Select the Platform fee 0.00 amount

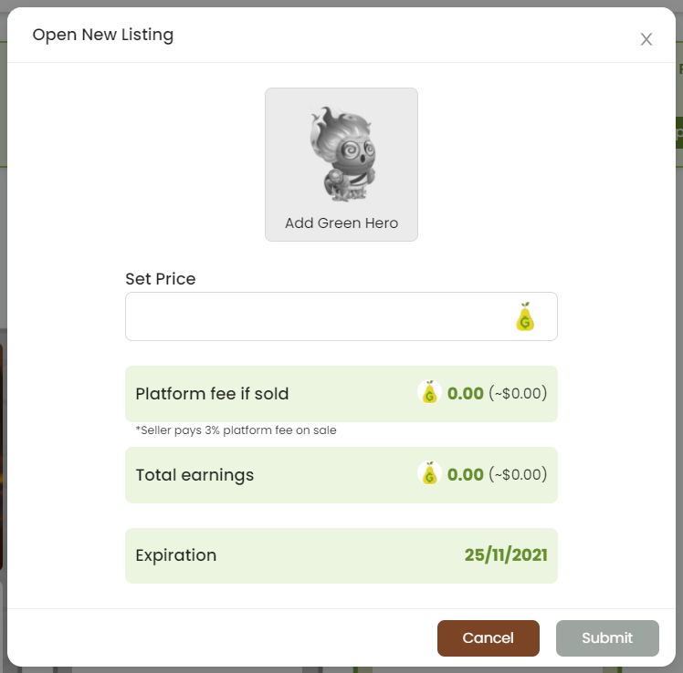coord(465,393)
